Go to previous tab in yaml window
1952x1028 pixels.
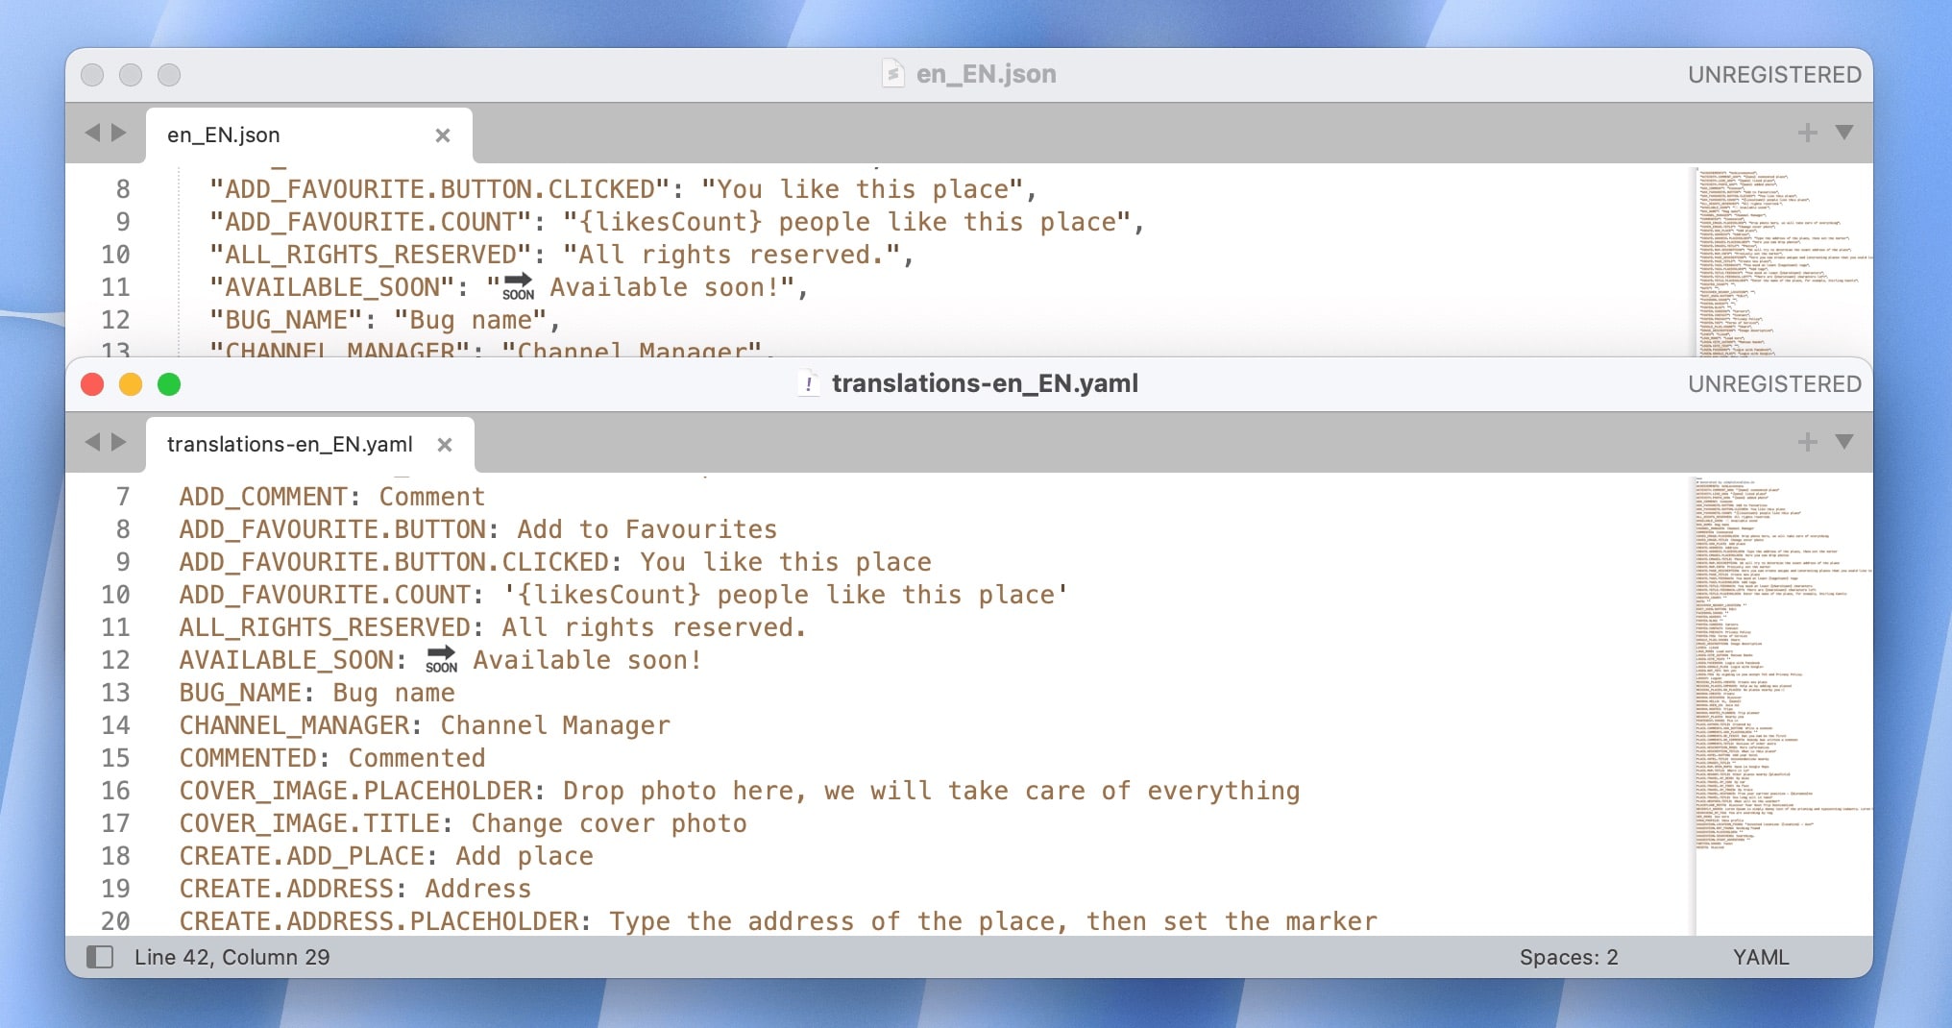[92, 442]
